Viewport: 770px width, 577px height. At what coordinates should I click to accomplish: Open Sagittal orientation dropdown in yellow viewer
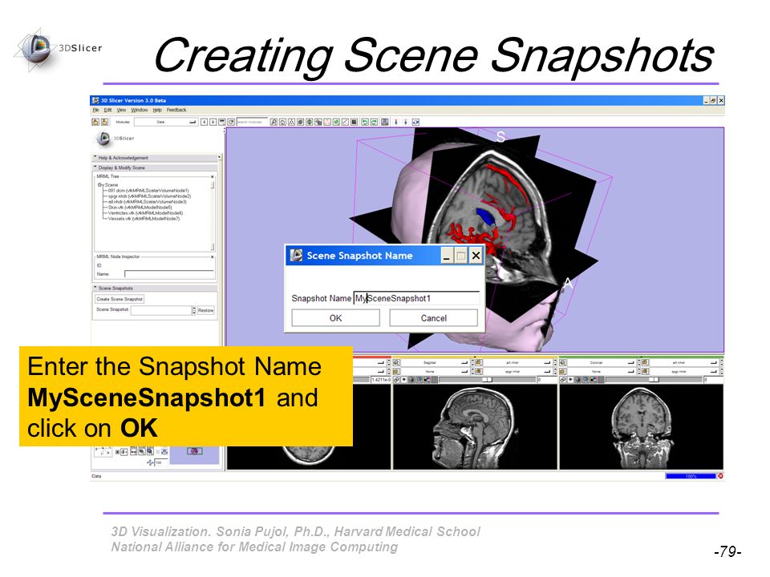point(435,362)
